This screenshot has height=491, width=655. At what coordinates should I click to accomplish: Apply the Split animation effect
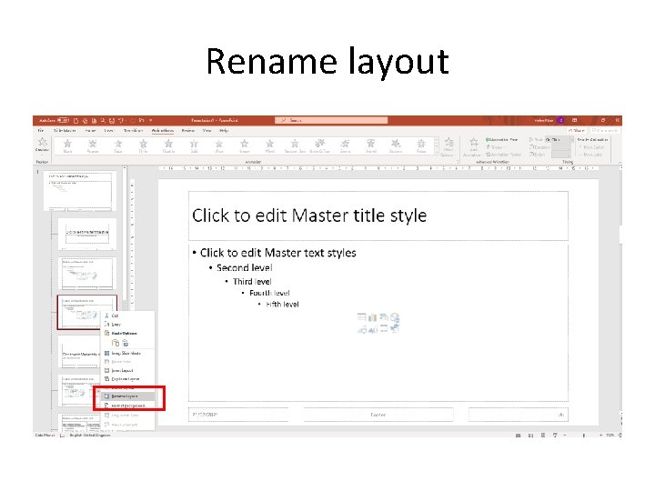click(194, 146)
